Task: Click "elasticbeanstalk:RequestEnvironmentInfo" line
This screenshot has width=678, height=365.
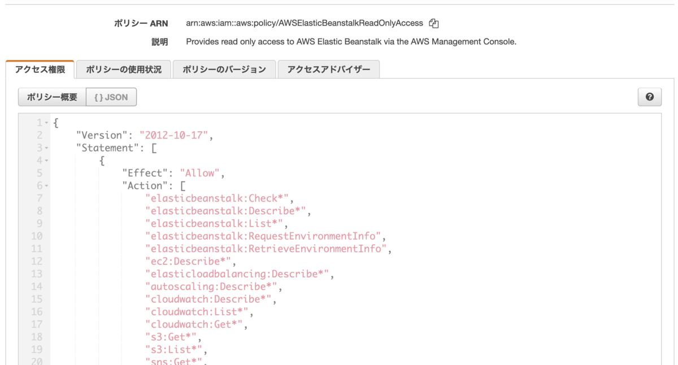Action: click(x=264, y=236)
